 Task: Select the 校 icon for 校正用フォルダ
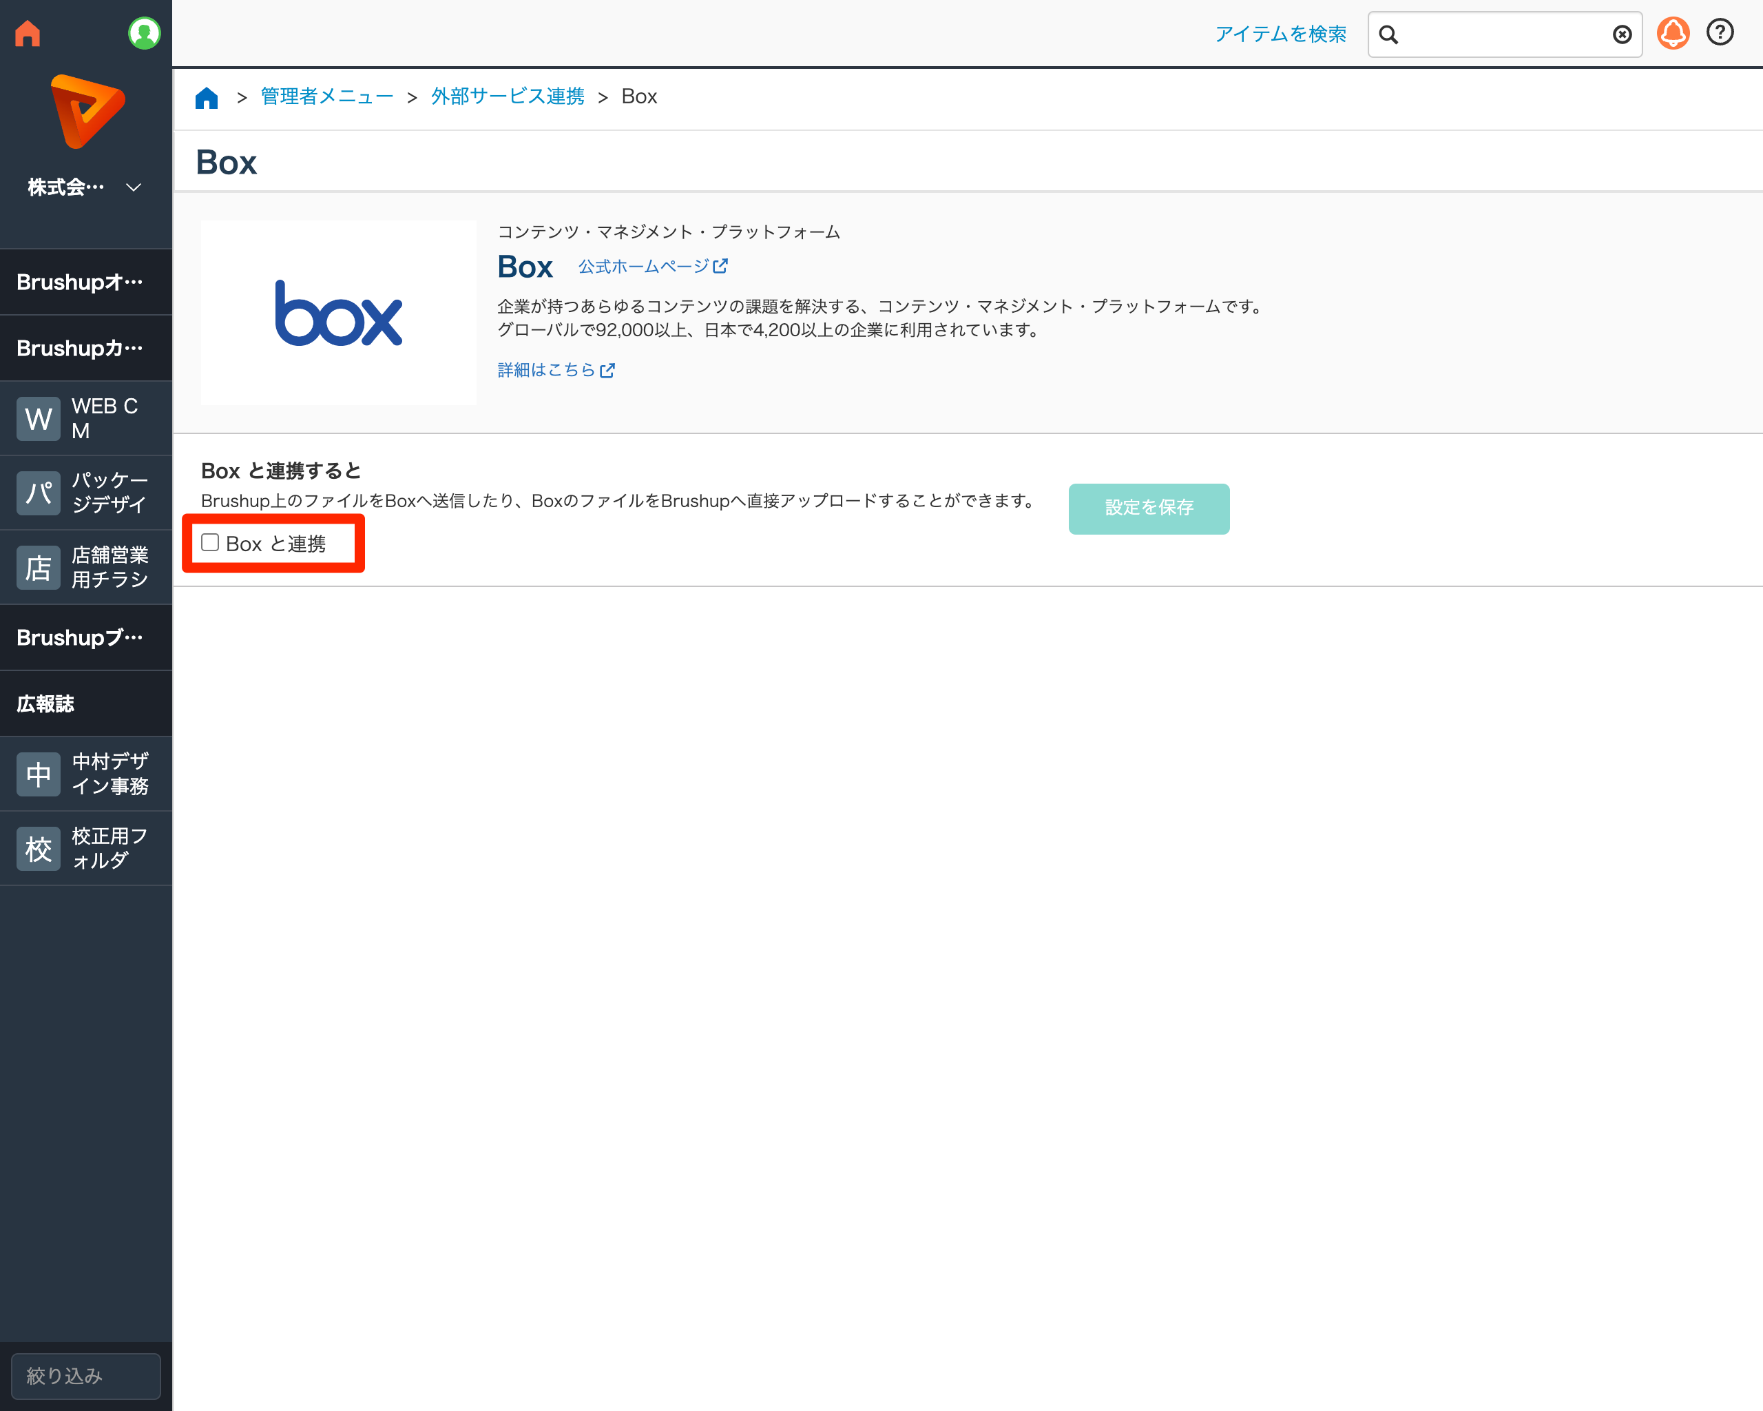click(39, 849)
